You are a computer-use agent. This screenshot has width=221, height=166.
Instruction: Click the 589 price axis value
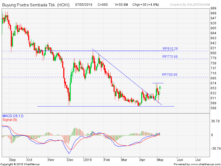213,103
